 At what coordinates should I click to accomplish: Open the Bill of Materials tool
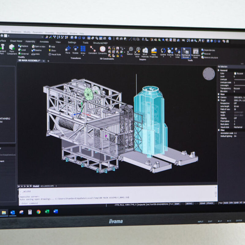coord(145,51)
